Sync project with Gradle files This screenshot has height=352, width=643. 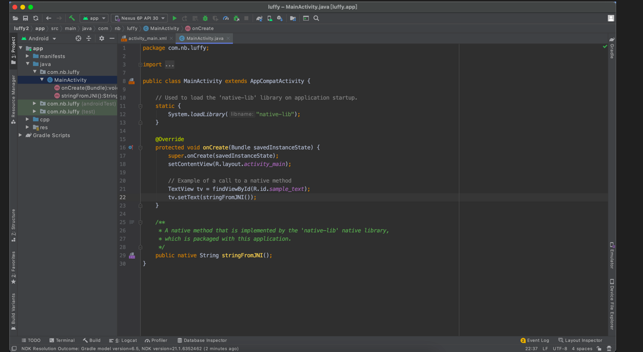(x=259, y=18)
